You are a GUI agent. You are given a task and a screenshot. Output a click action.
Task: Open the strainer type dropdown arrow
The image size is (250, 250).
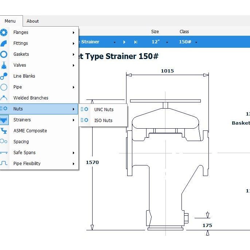pos(114,42)
